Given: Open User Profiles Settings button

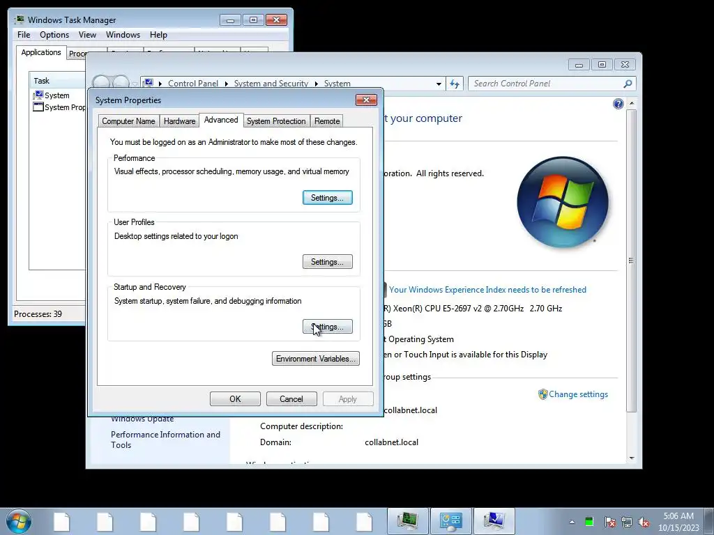Looking at the screenshot, I should [x=328, y=262].
